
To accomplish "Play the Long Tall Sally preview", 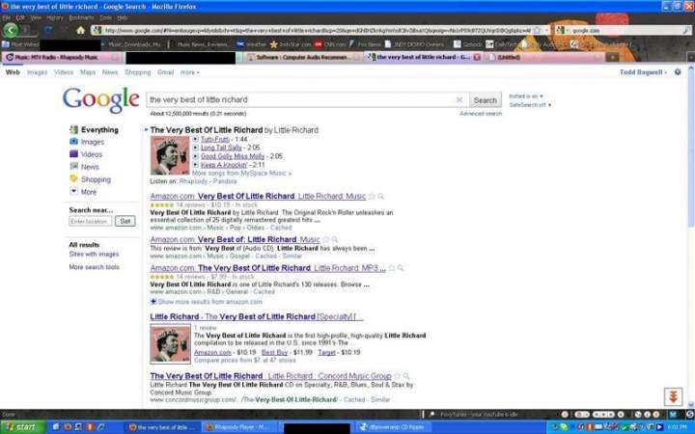I will (195, 148).
